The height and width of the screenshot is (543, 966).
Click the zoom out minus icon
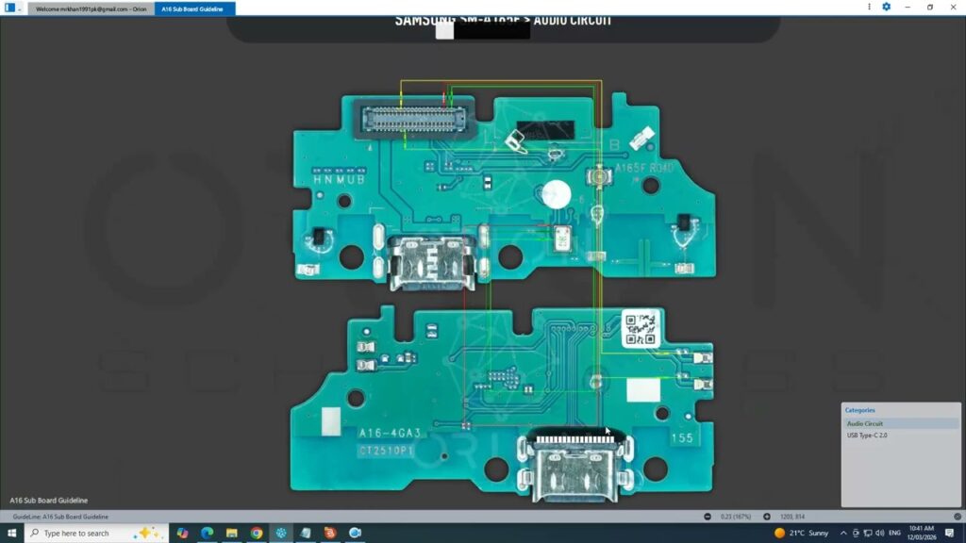708,517
